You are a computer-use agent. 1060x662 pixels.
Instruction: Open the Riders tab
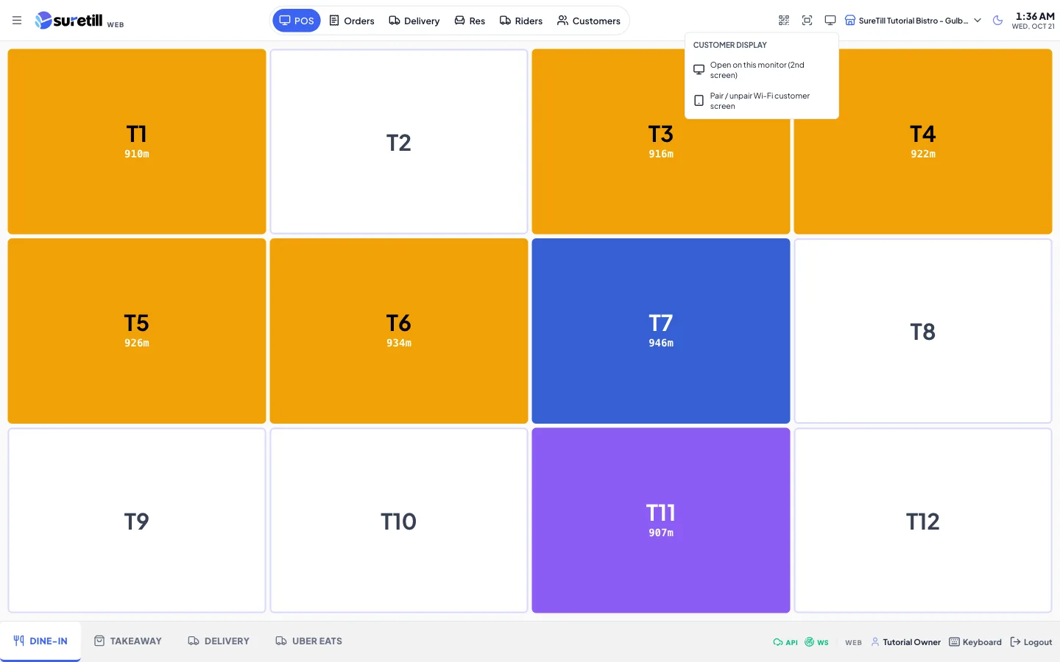[x=521, y=21]
